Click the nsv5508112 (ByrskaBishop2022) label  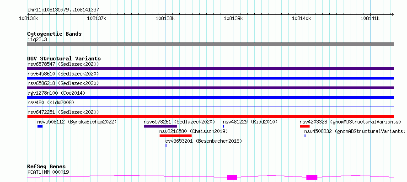77,122
